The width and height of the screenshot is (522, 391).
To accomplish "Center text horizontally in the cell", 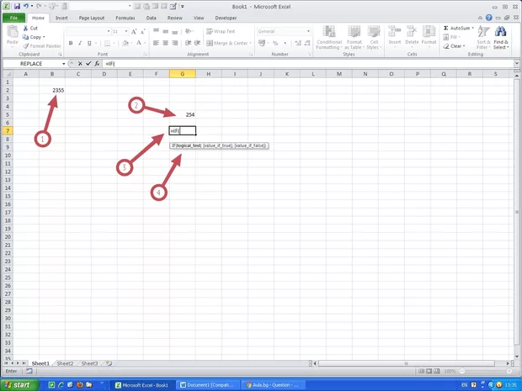I will coord(166,43).
